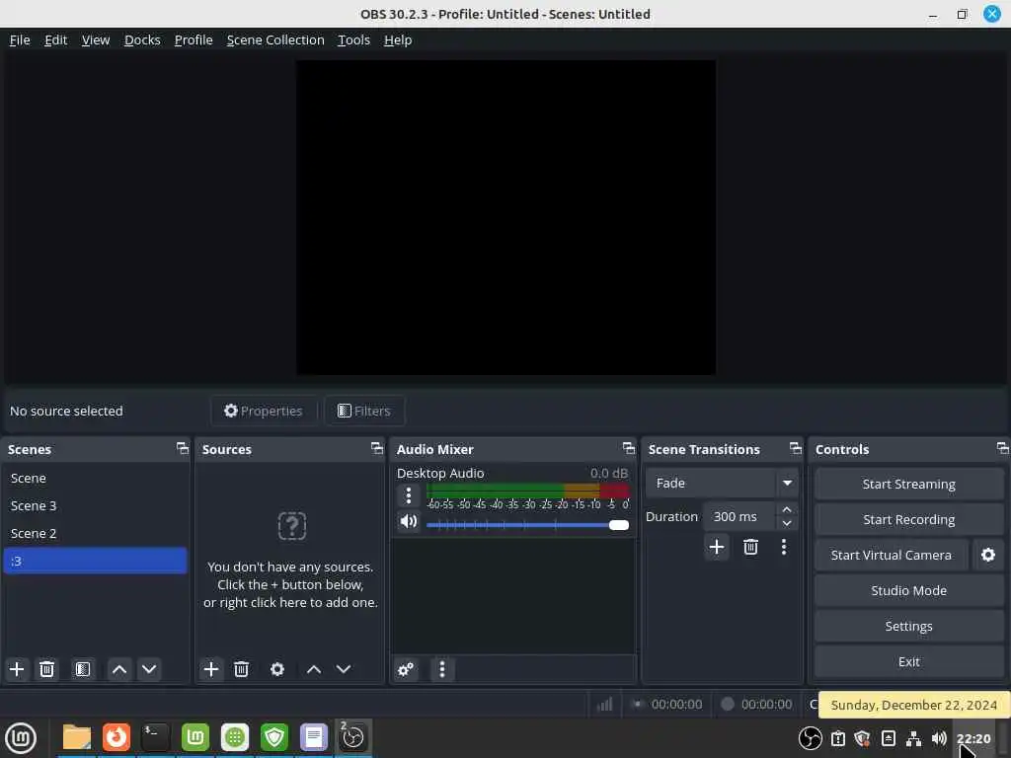Click the 300 ms duration field
Image resolution: width=1011 pixels, height=758 pixels.
pyautogui.click(x=739, y=516)
